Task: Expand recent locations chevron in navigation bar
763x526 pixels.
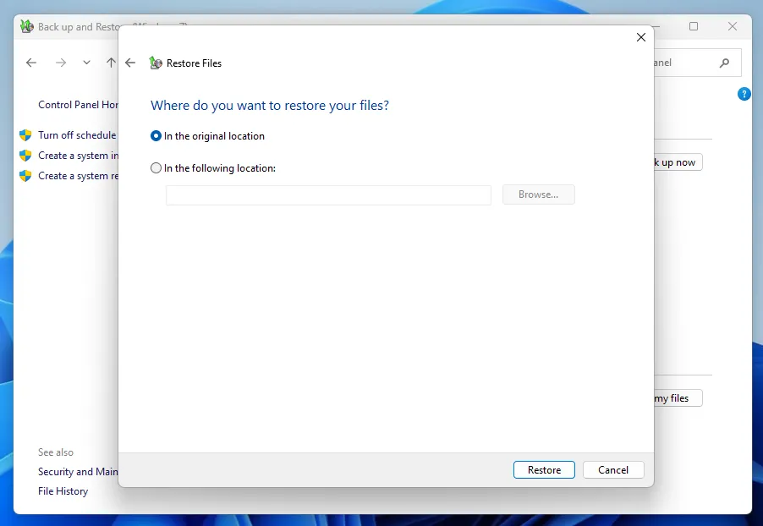Action: 86,63
